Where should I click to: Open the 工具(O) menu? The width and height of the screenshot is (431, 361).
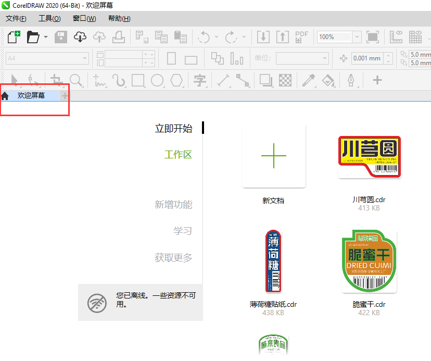50,18
